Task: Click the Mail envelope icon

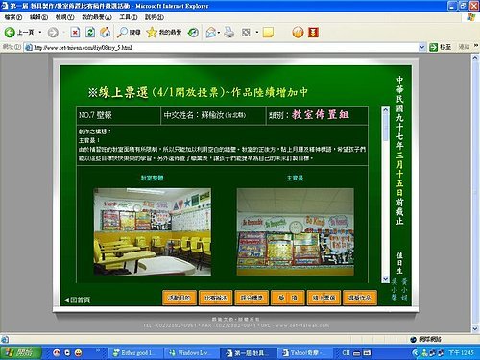Action: 210,33
